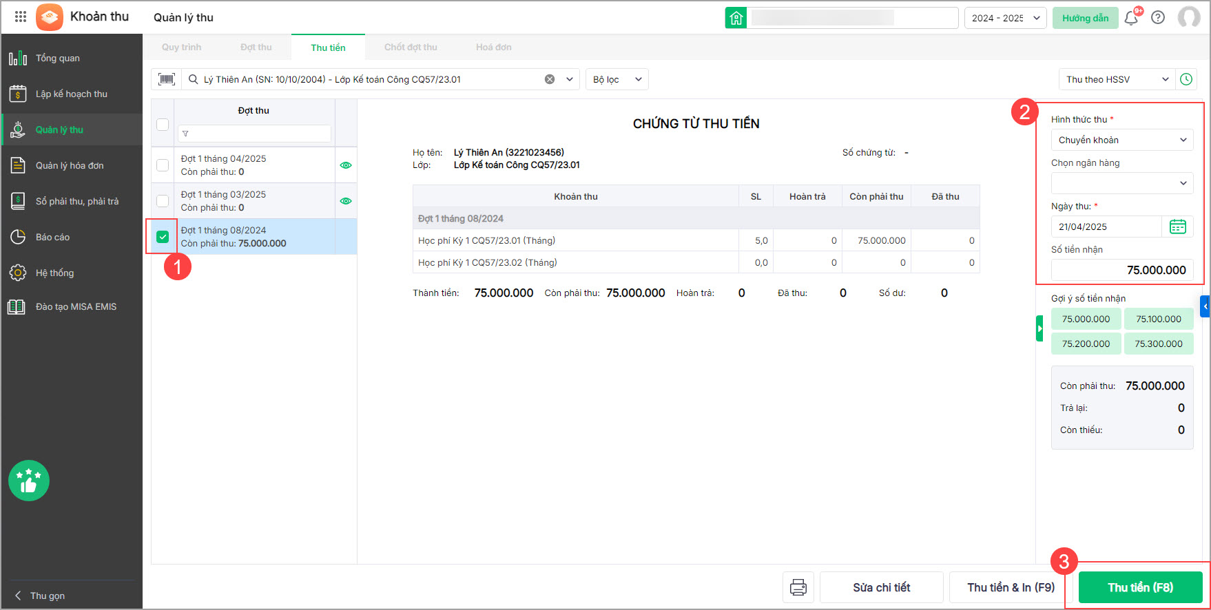This screenshot has height=610, width=1211.
Task: Pick suggested amount 75.300.000
Action: click(x=1159, y=344)
